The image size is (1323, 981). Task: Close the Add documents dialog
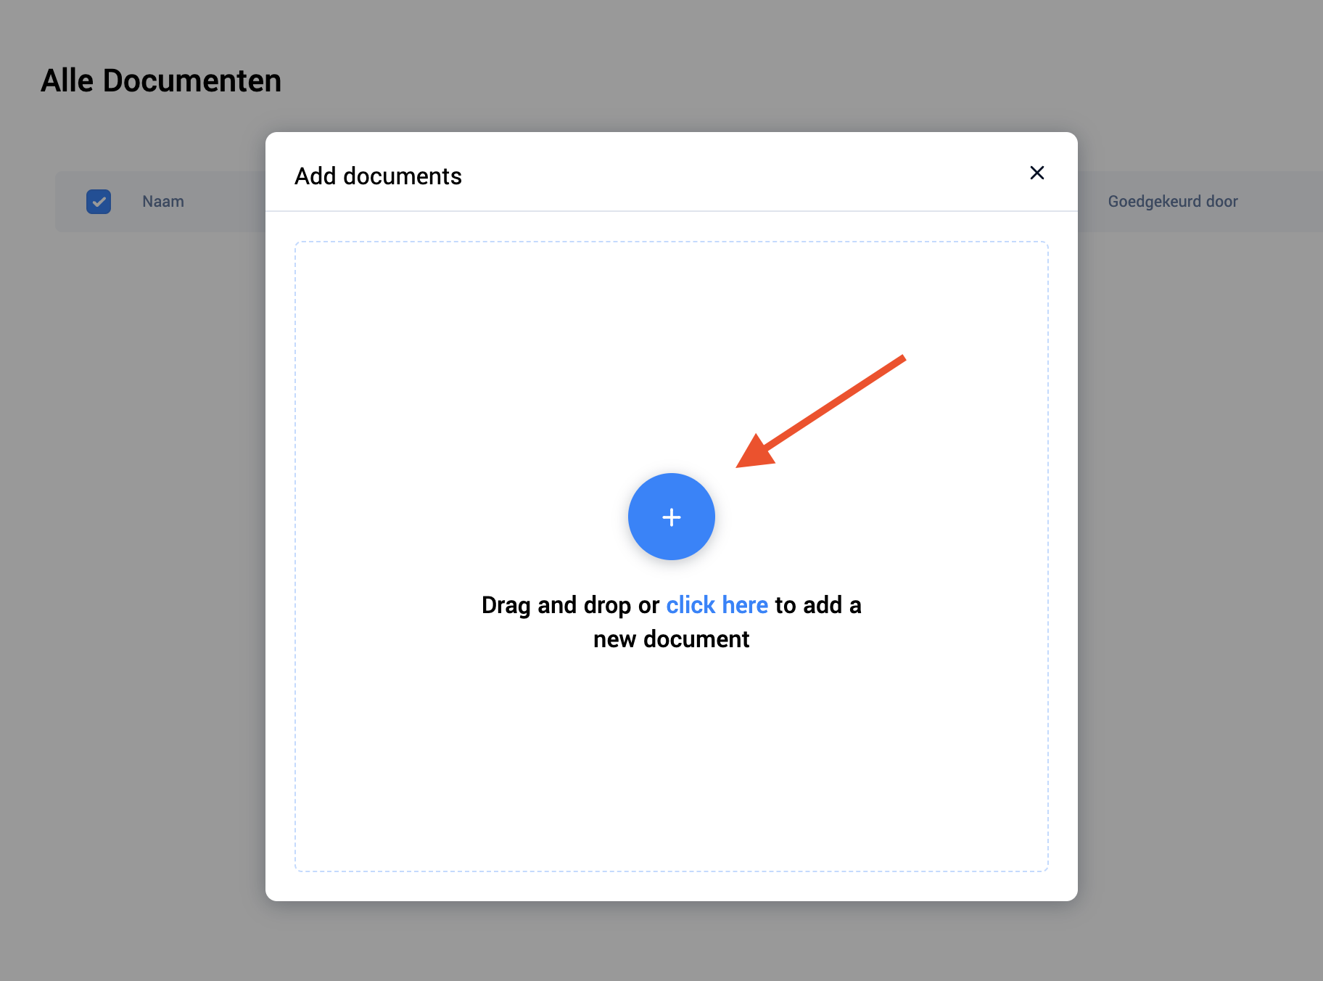(1036, 173)
